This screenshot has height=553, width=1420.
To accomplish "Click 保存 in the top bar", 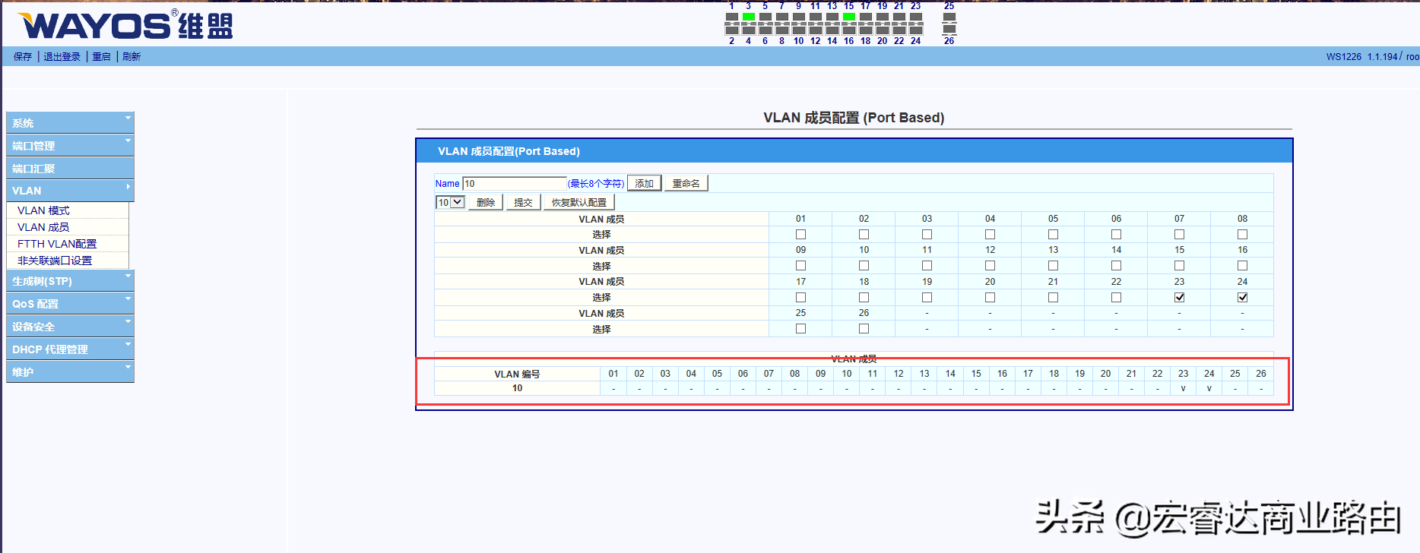I will 23,56.
